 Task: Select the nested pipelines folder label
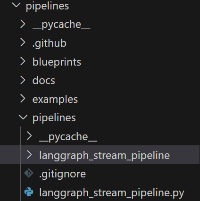coord(54,118)
